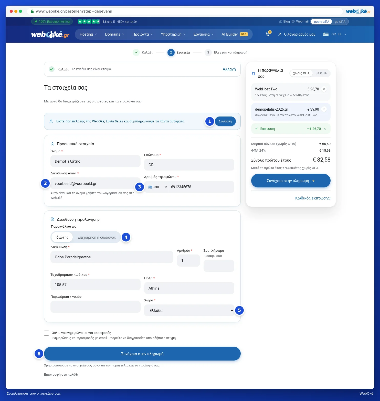Switch order summary to 'χωρίς ΦΠΑ'

click(301, 73)
